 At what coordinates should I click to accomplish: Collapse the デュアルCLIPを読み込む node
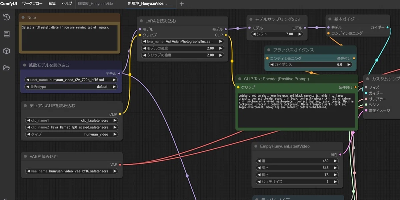point(25,106)
